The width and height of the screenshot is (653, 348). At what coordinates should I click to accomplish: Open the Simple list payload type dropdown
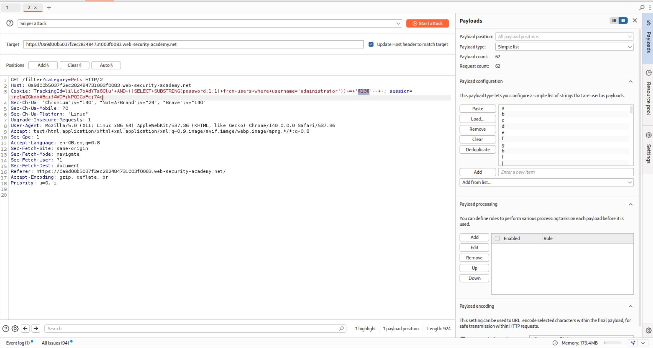[629, 47]
